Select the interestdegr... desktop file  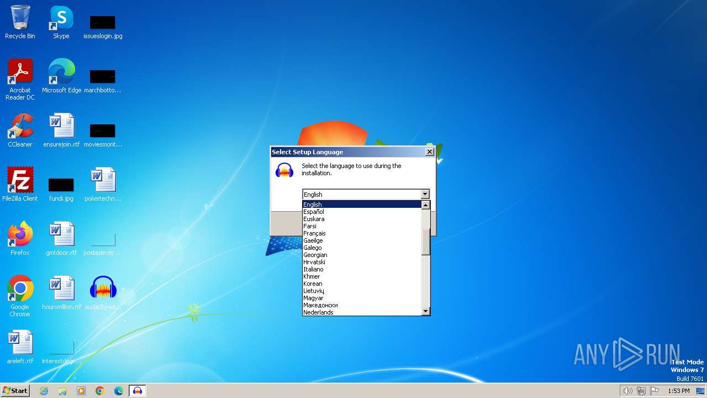(x=61, y=353)
